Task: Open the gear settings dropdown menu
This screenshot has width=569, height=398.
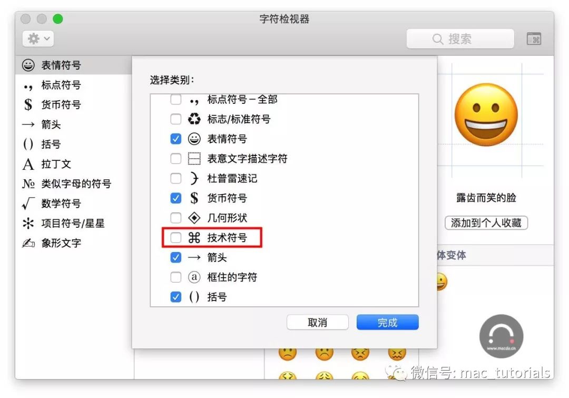Action: point(38,38)
